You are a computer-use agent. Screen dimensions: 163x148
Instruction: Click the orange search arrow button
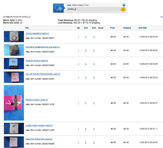click(123, 9)
